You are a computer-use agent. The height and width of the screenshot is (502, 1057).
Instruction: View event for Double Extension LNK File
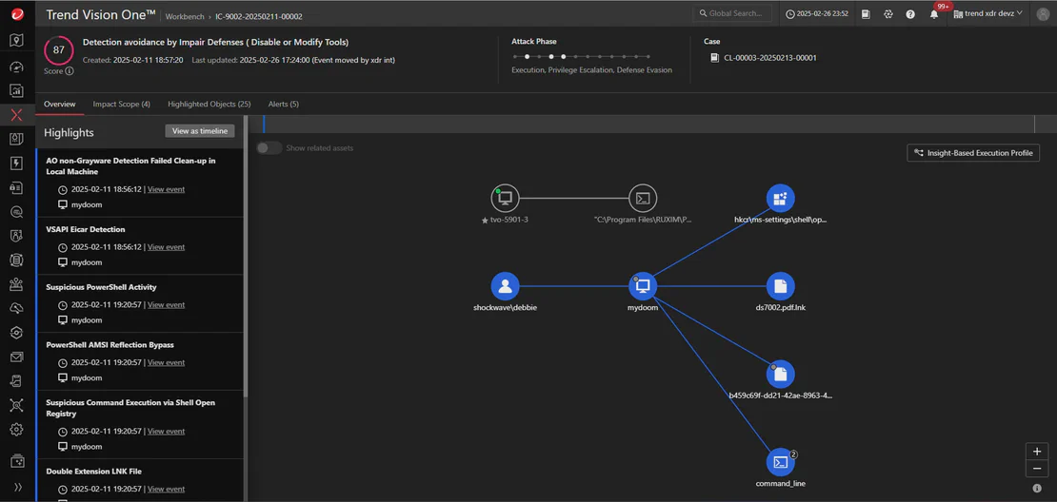point(166,490)
